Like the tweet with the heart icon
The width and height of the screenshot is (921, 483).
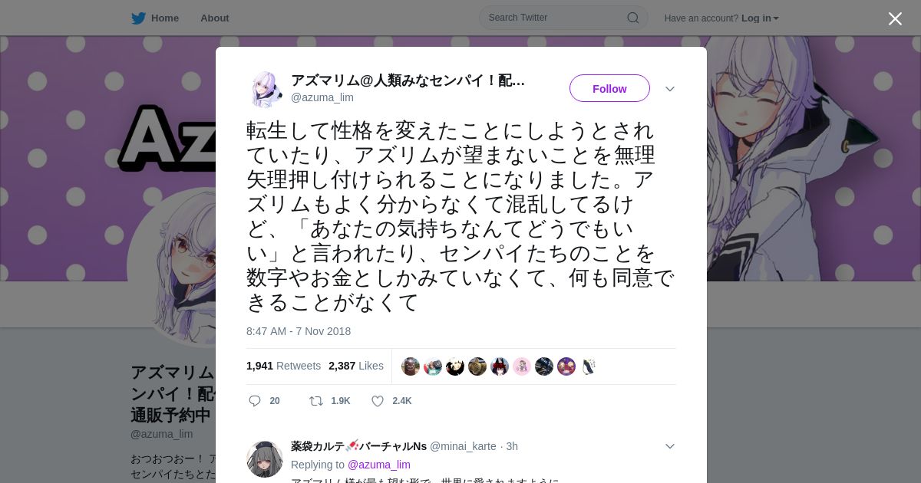(378, 401)
